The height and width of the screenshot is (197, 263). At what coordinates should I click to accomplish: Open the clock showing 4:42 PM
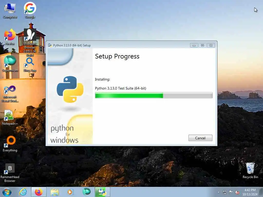click(250, 192)
